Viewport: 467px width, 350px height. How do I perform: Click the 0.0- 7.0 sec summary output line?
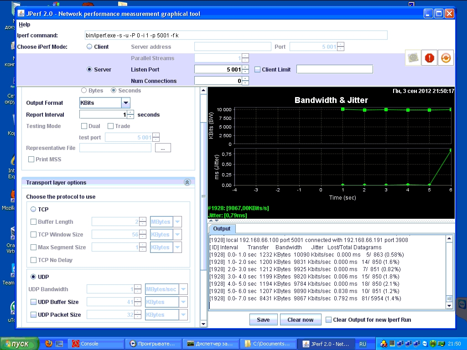[x=305, y=299]
